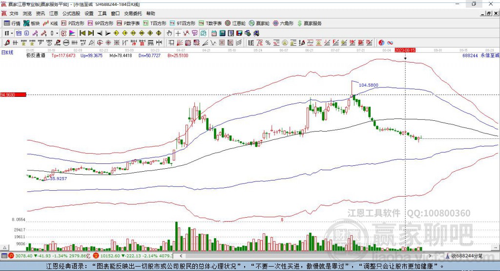Open the 六角形 hexagon tool
Viewport: 500px width, 271px height.
click(283, 23)
